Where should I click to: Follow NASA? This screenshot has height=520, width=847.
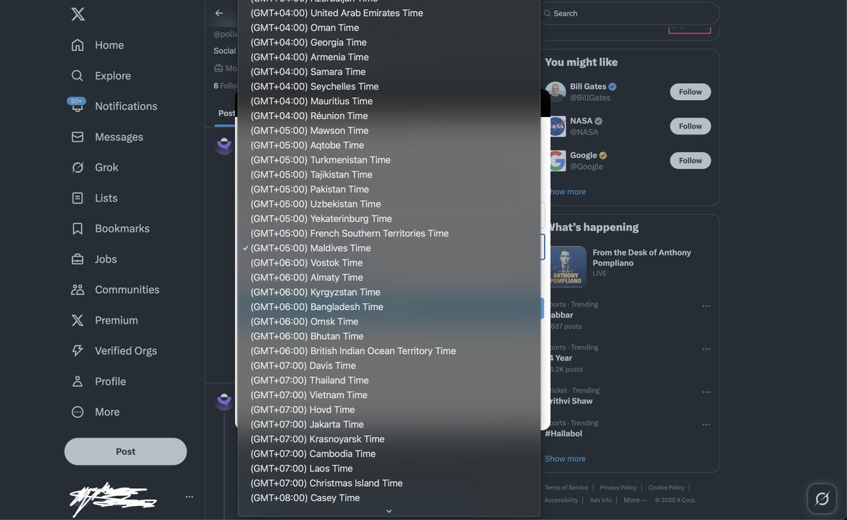(x=690, y=126)
